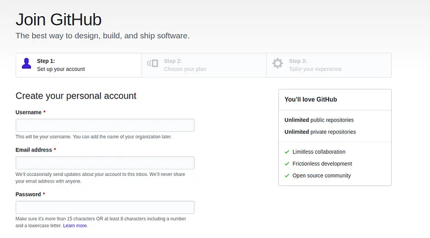Select the Step 1 Set up your account tab
The image size is (430, 238).
(x=78, y=65)
